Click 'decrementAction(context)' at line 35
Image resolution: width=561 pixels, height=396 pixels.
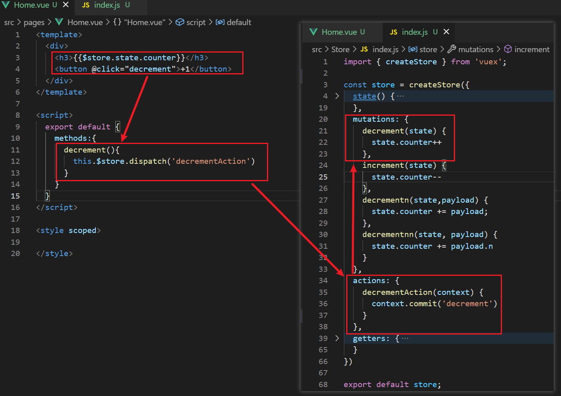(418, 292)
